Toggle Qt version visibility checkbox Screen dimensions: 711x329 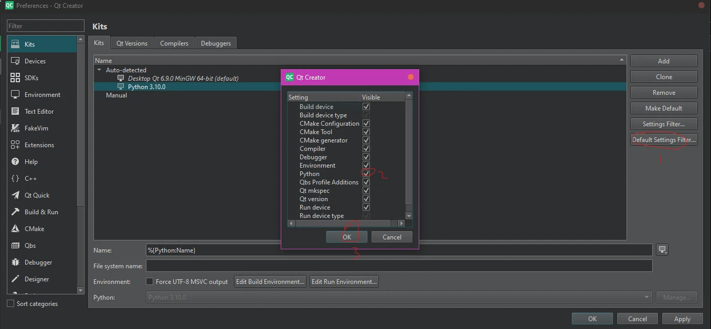tap(366, 199)
